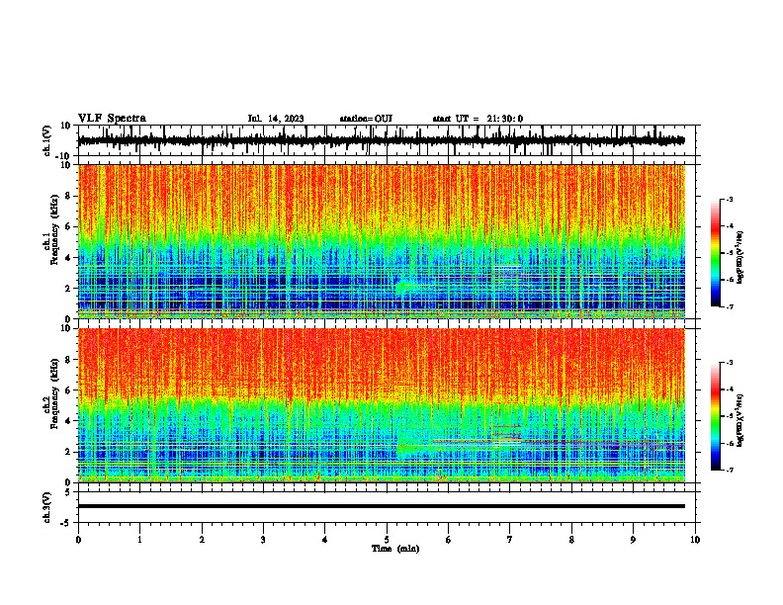The height and width of the screenshot is (605, 783).
Task: Click the ch.2 Frequency (kHz) axis label
Action: click(51, 393)
